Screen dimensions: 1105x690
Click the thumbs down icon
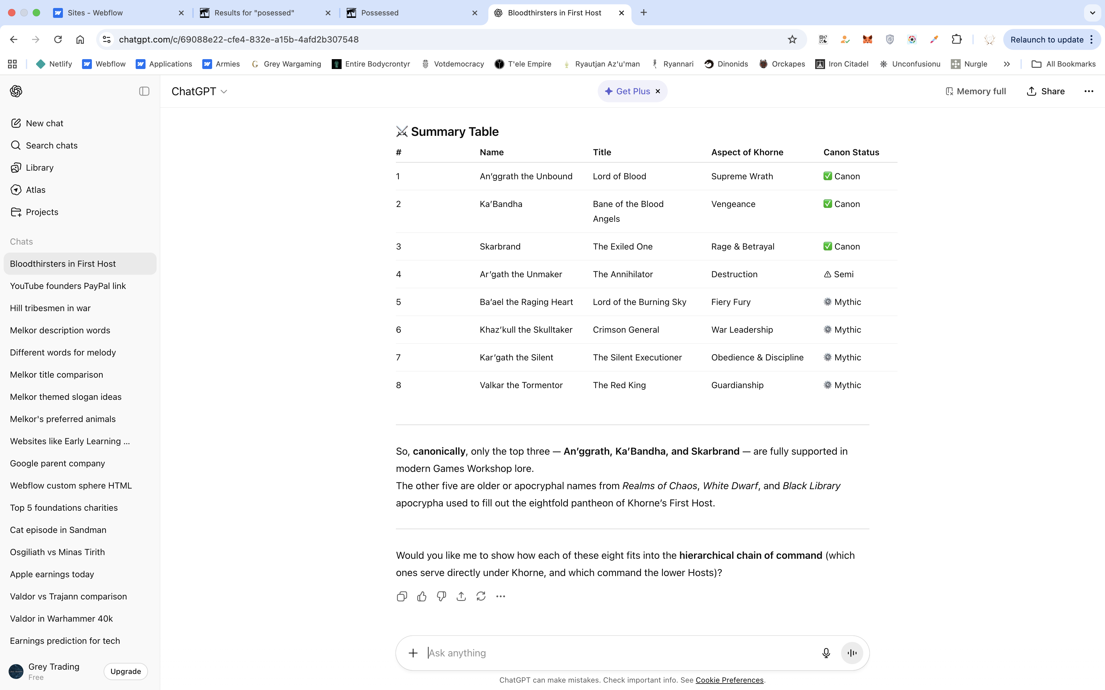coord(441,596)
